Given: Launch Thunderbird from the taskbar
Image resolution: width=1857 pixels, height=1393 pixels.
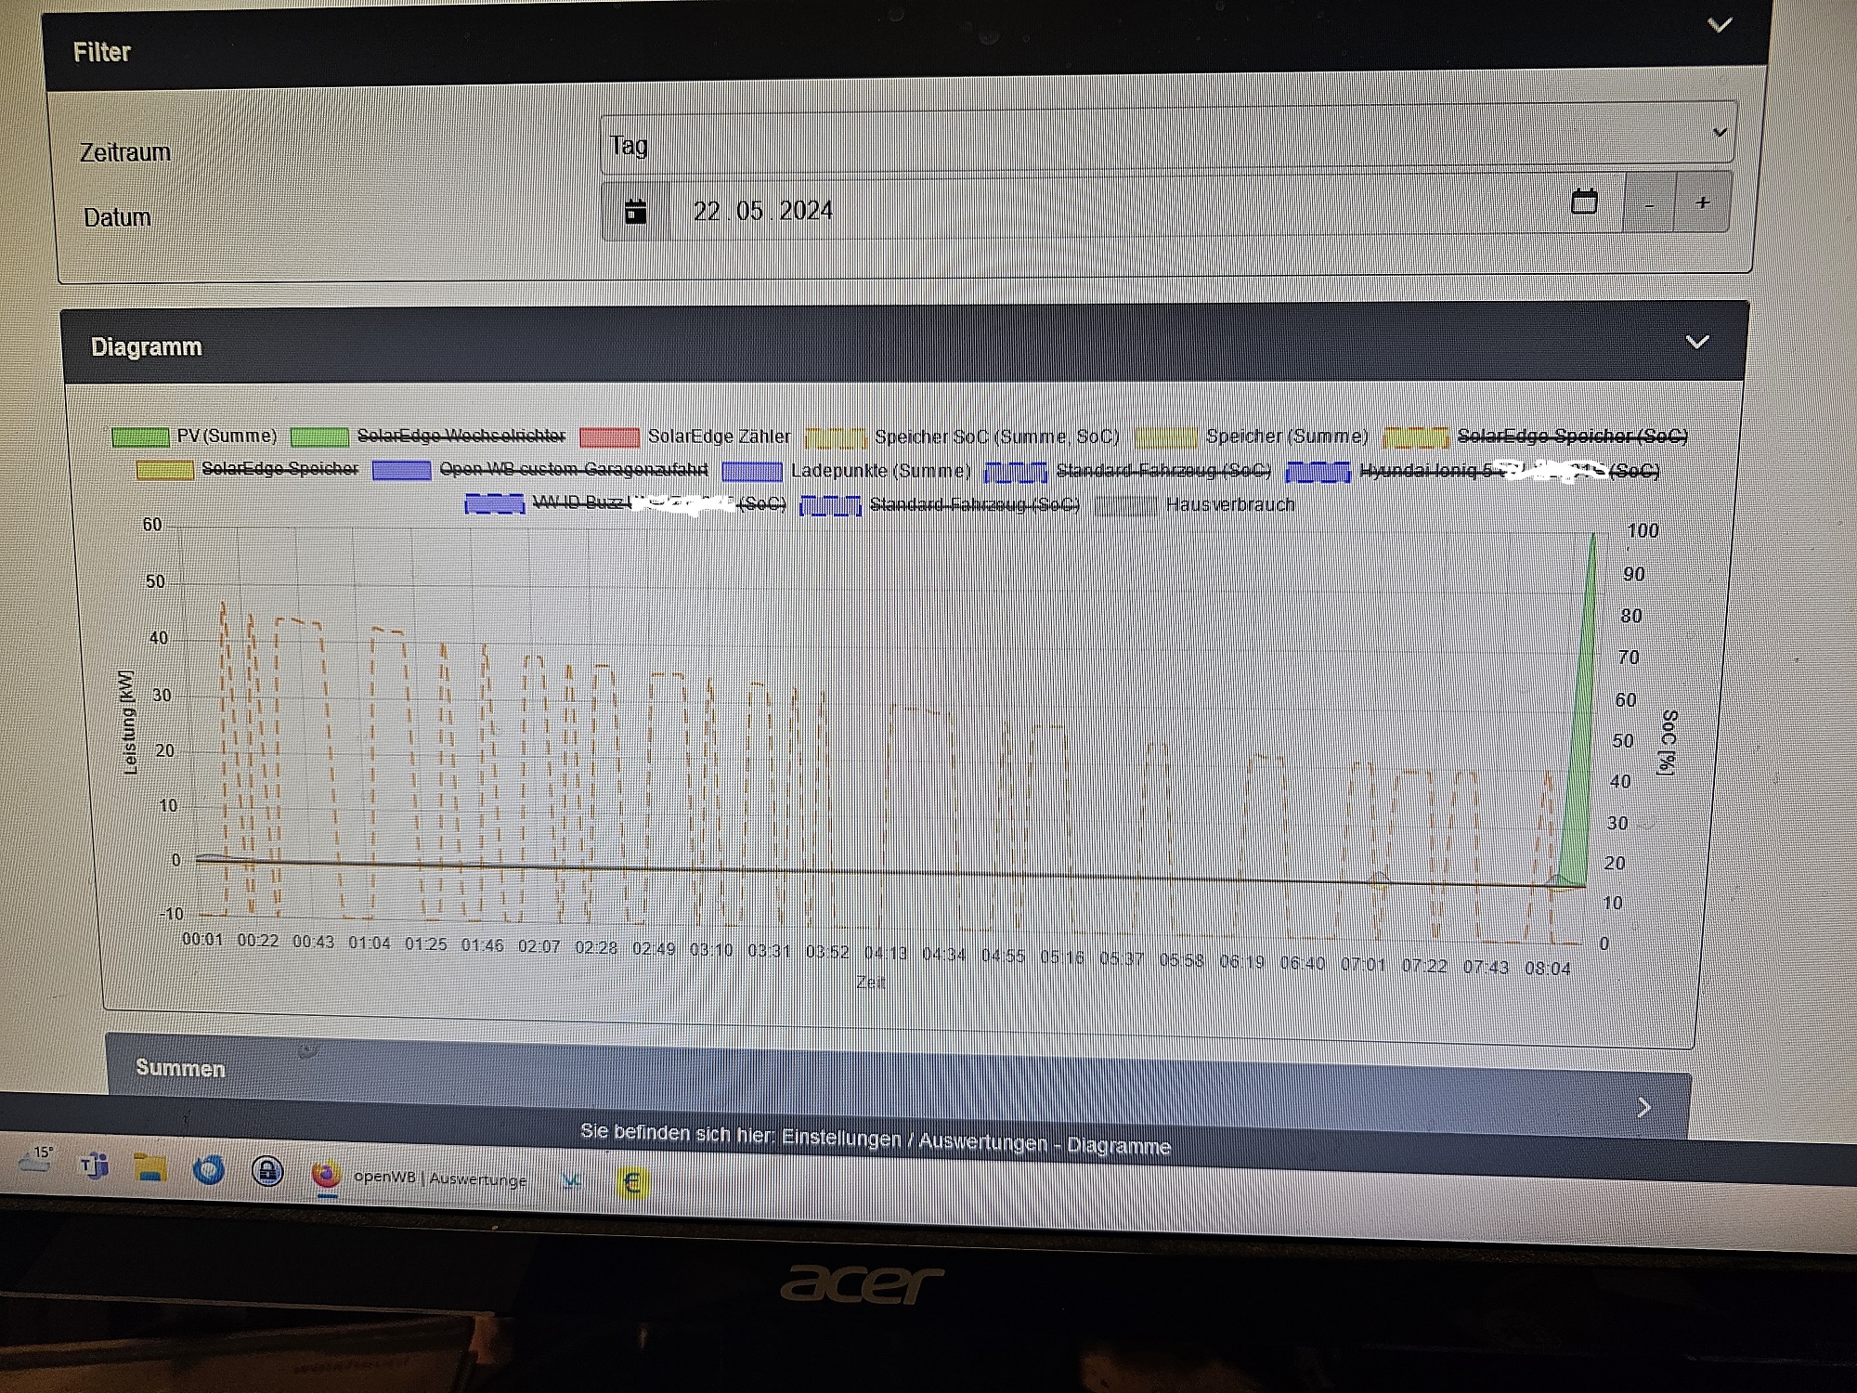Looking at the screenshot, I should 209,1169.
